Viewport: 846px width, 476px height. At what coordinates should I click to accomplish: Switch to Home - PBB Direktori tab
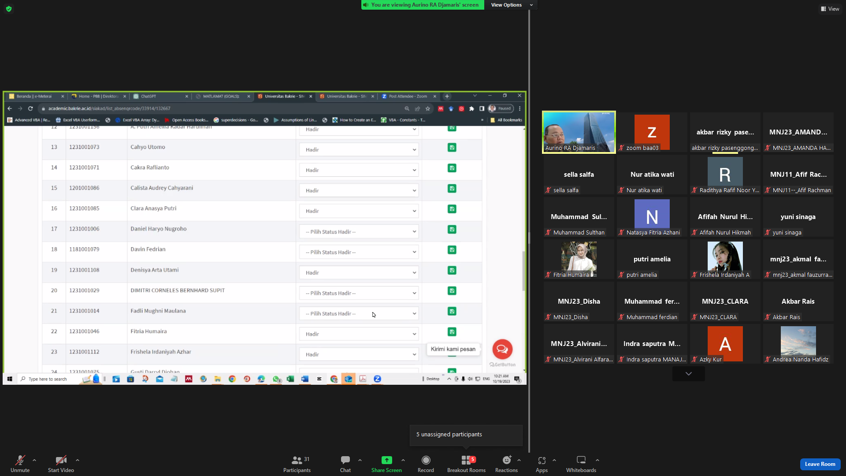(99, 96)
